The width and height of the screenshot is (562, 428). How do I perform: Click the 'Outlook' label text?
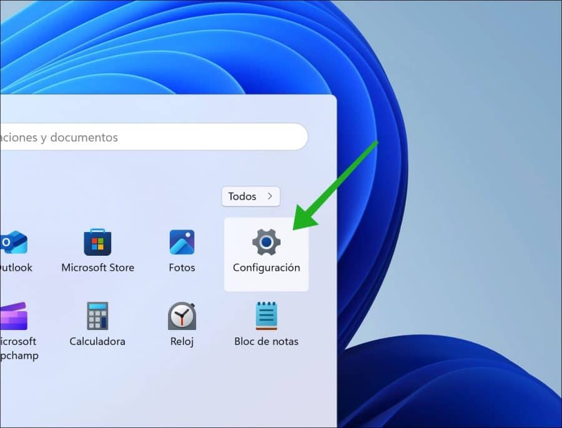(15, 267)
